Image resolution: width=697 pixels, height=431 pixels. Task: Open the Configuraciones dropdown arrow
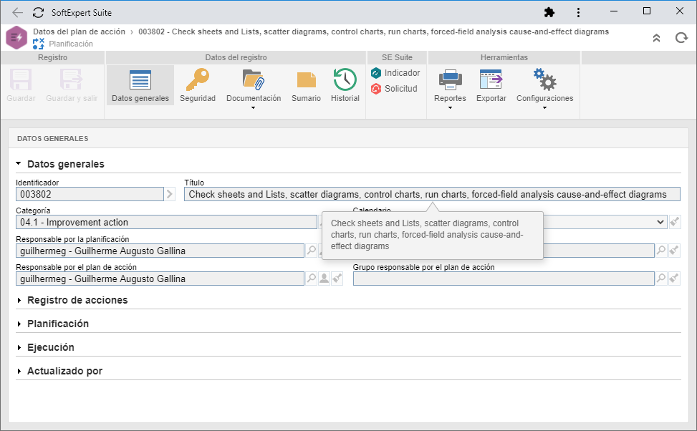[544, 108]
